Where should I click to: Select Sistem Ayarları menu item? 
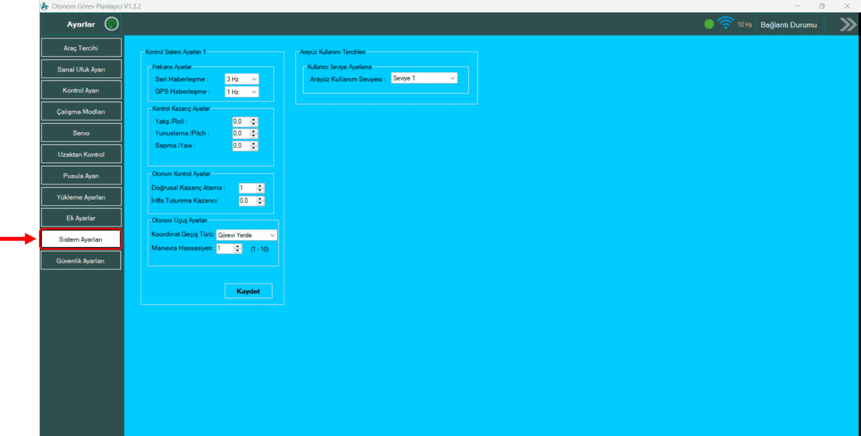pyautogui.click(x=81, y=239)
